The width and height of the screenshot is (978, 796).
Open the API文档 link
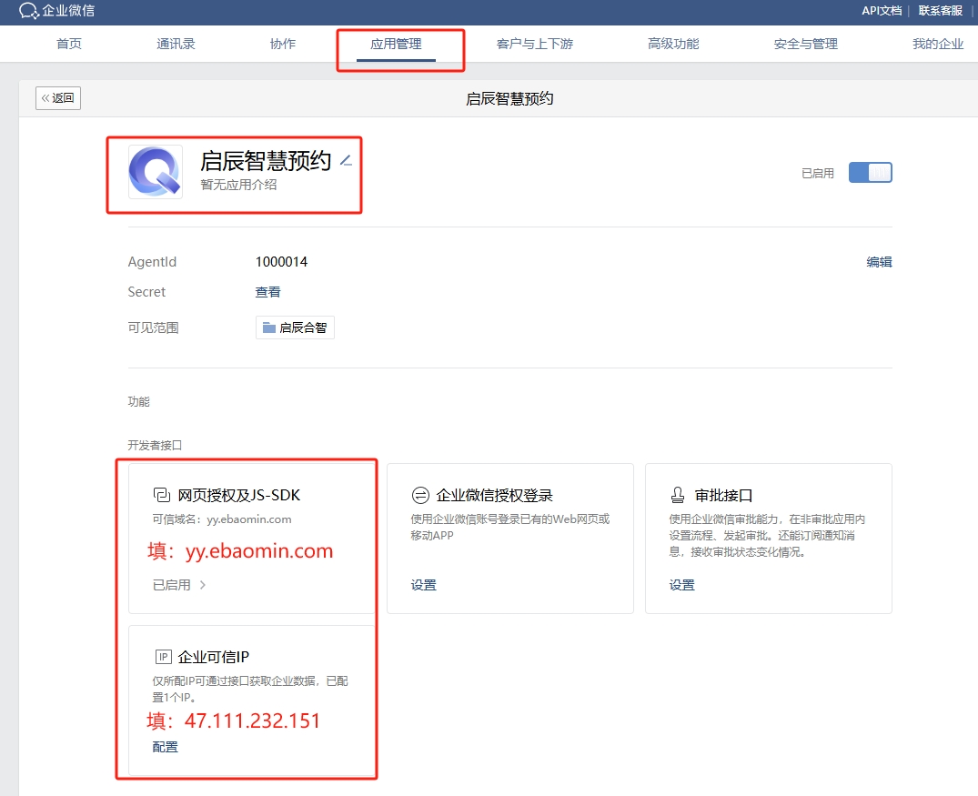pyautogui.click(x=882, y=11)
